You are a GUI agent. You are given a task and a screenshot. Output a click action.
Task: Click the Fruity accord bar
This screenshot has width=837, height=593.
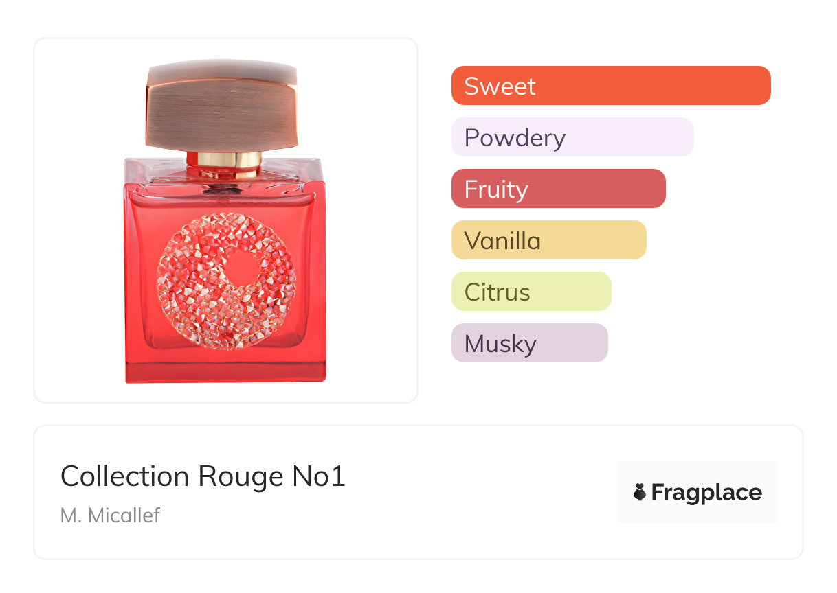pos(558,189)
